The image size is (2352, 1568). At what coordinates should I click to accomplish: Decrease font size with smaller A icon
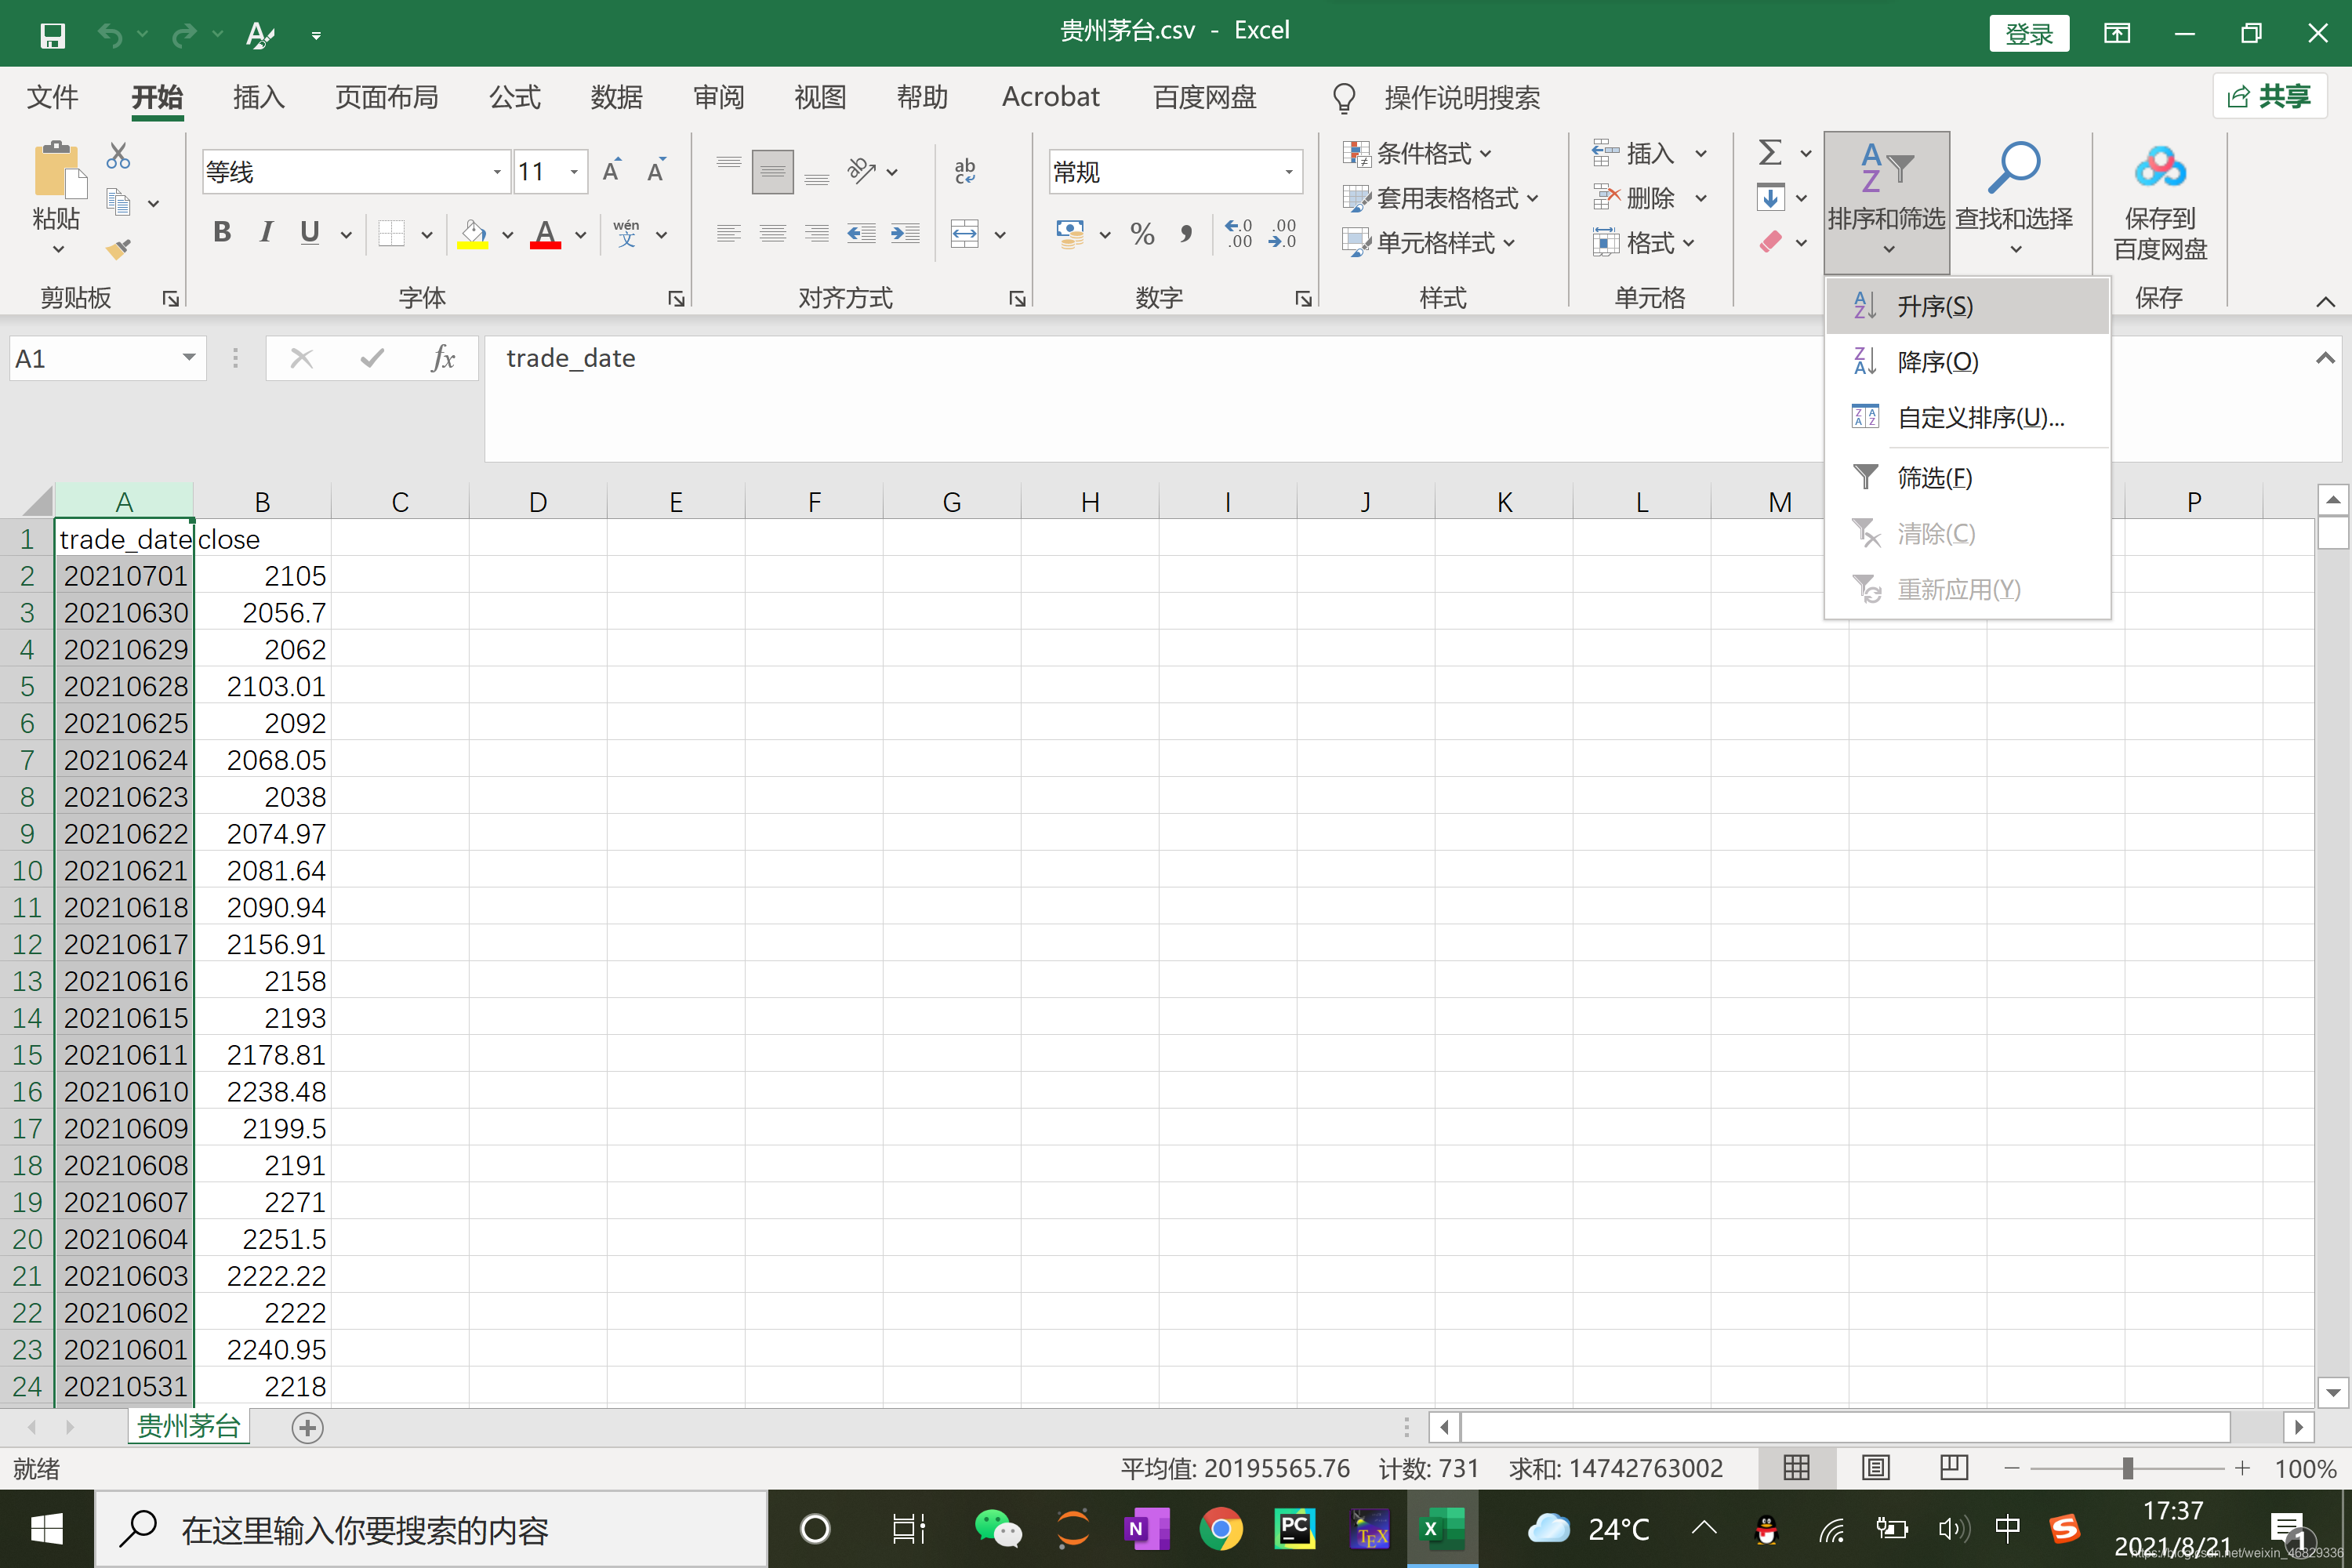point(656,171)
